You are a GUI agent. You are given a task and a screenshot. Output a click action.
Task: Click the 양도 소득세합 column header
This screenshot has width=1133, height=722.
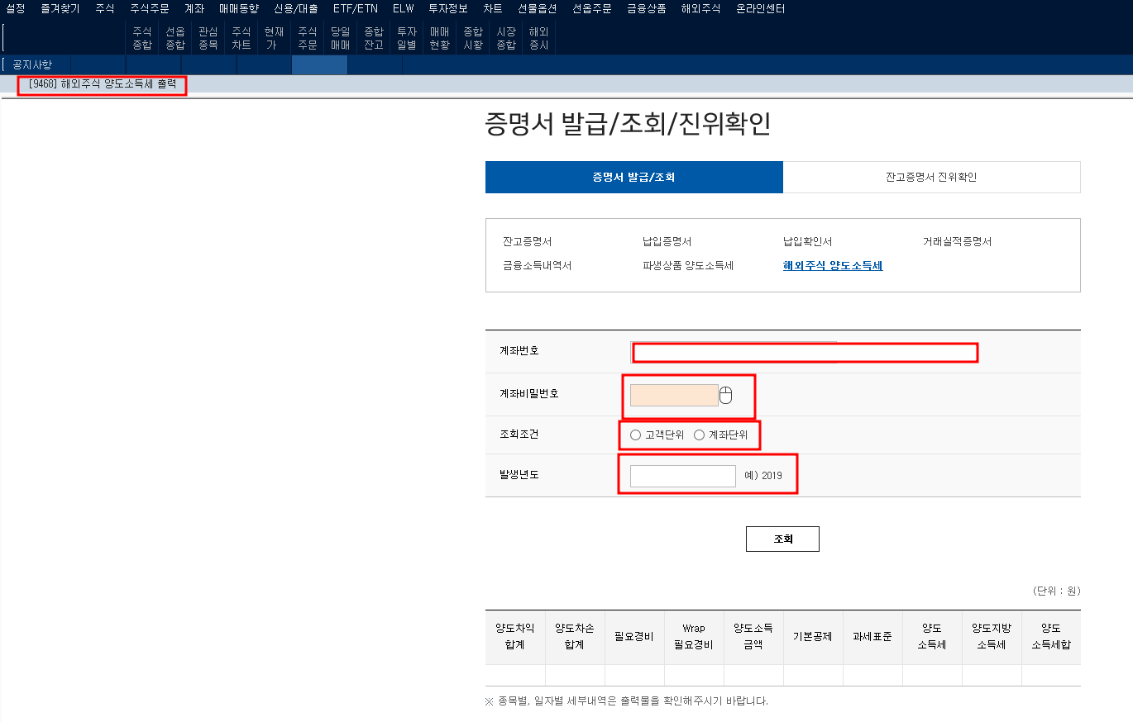[x=1051, y=637]
